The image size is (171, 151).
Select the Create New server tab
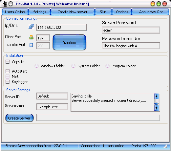pyautogui.click(x=73, y=12)
